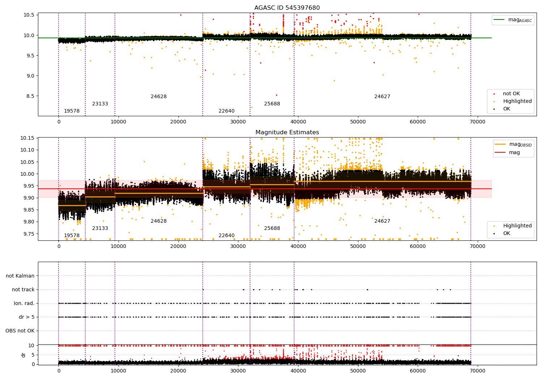
Task: Select 'OK' legend entry in Magnitude Estimates plot
Action: point(507,233)
